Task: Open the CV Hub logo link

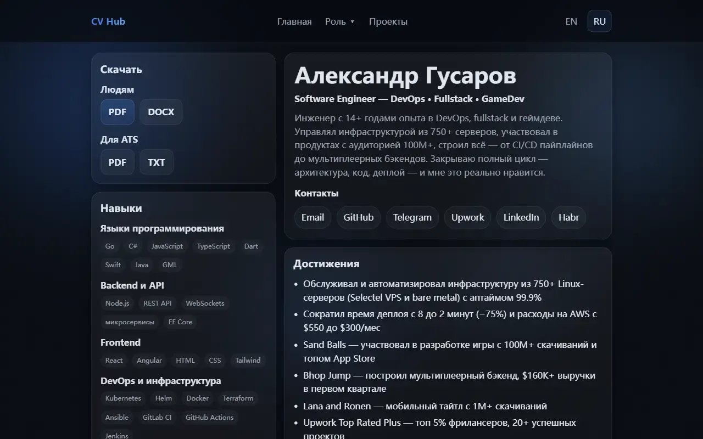Action: coord(108,21)
